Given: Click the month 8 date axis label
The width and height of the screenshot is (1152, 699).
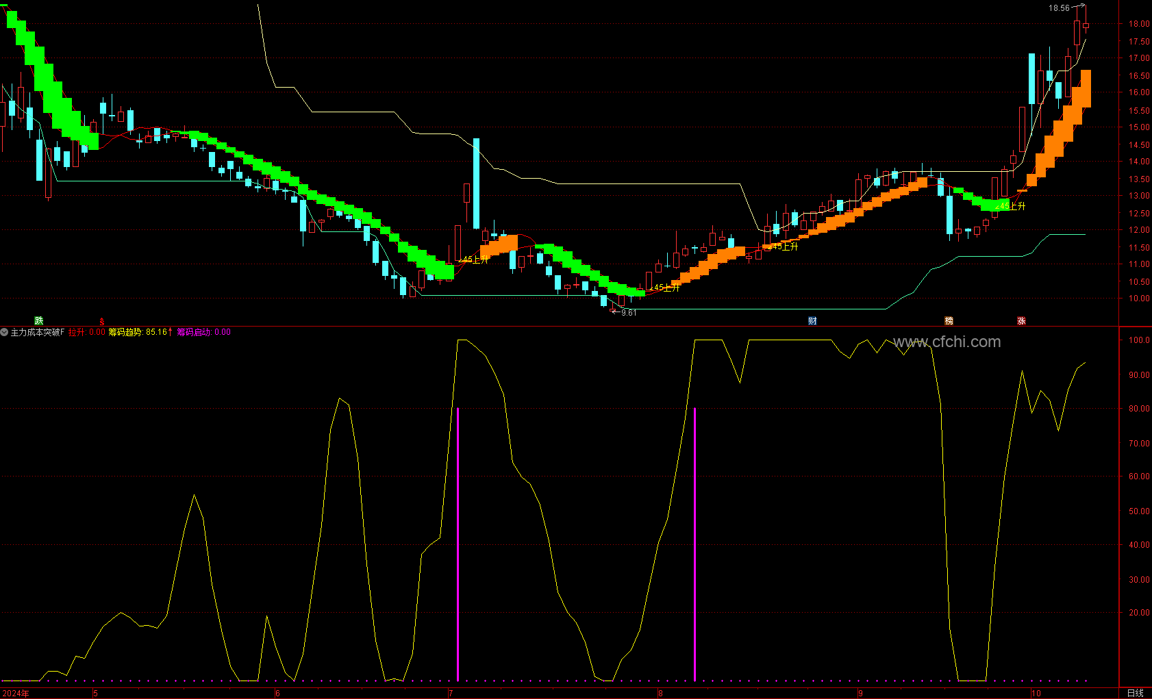Looking at the screenshot, I should point(660,694).
